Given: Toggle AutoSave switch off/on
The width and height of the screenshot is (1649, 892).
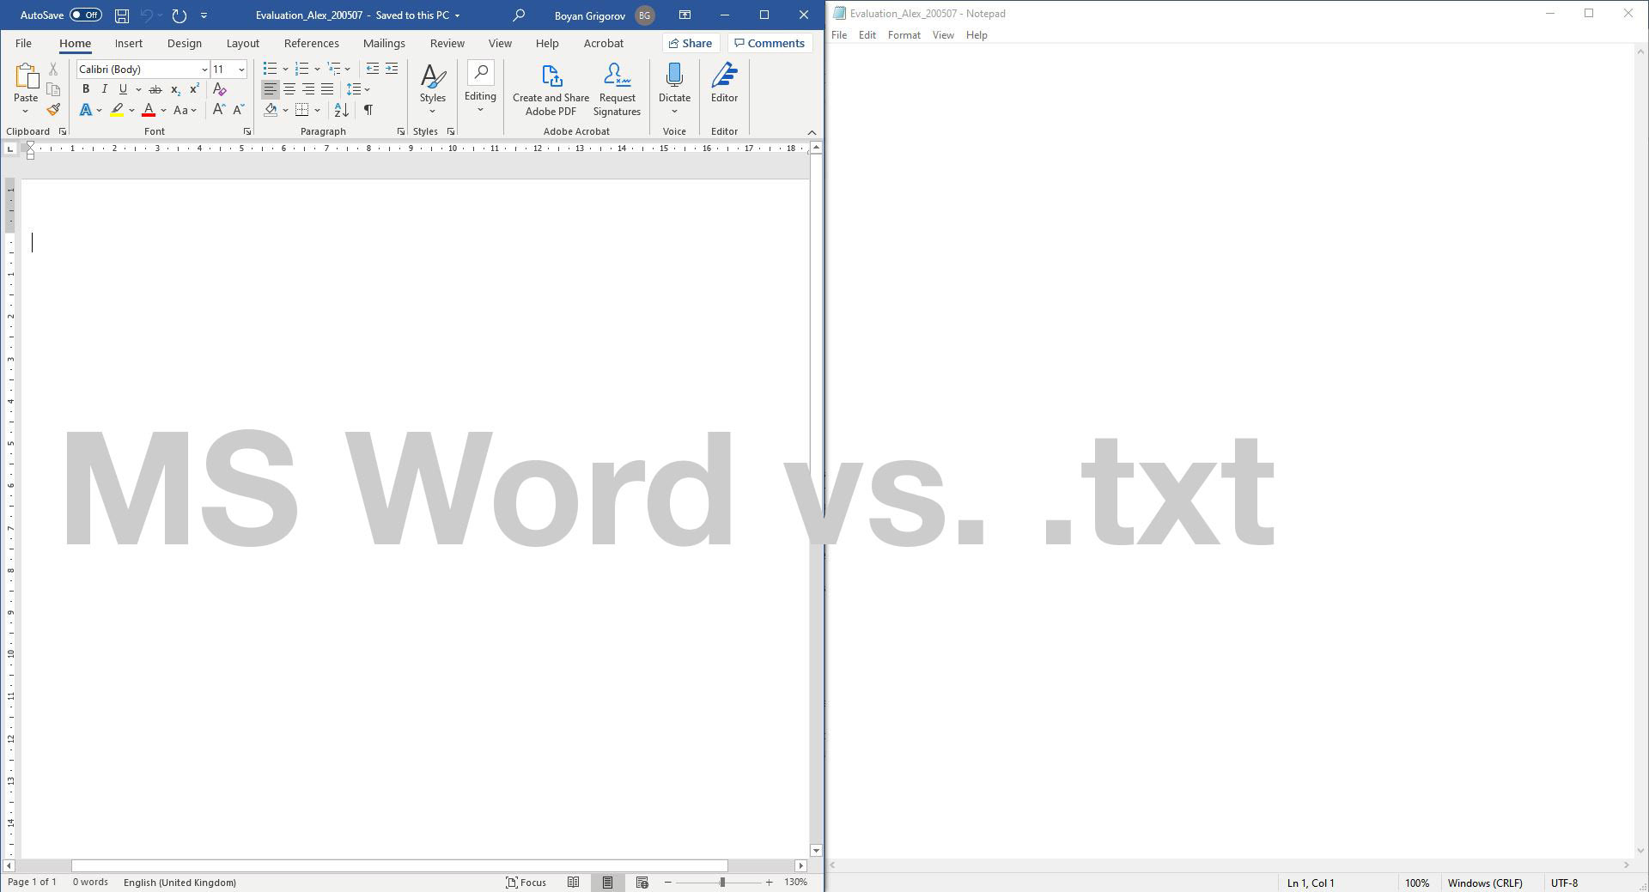Looking at the screenshot, I should [x=86, y=15].
